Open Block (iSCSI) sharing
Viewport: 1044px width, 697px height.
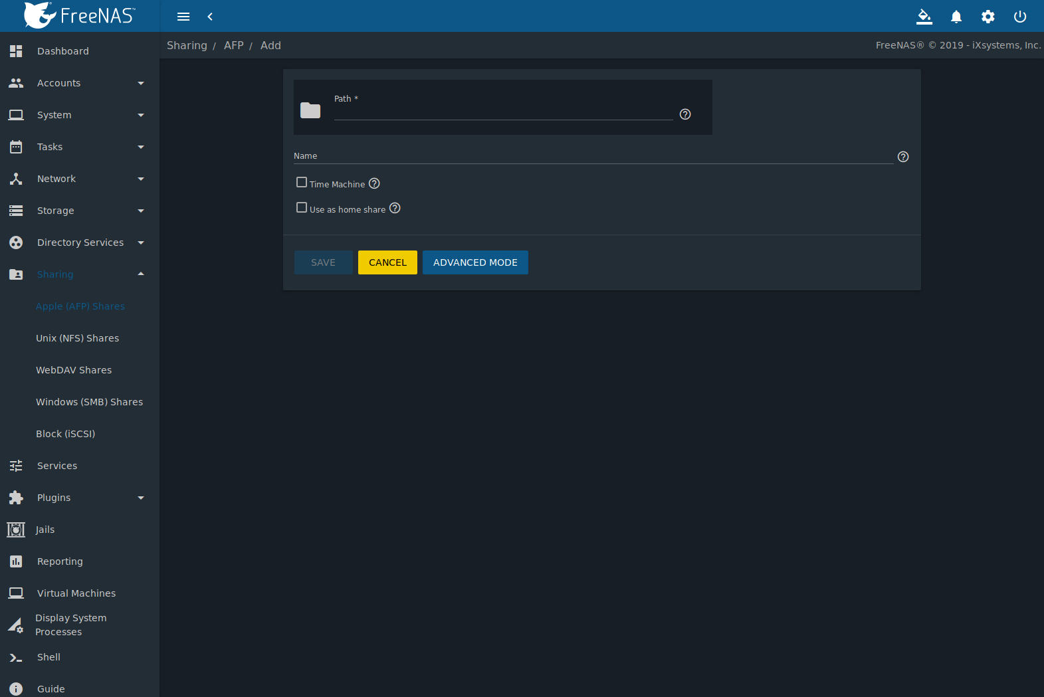click(66, 434)
